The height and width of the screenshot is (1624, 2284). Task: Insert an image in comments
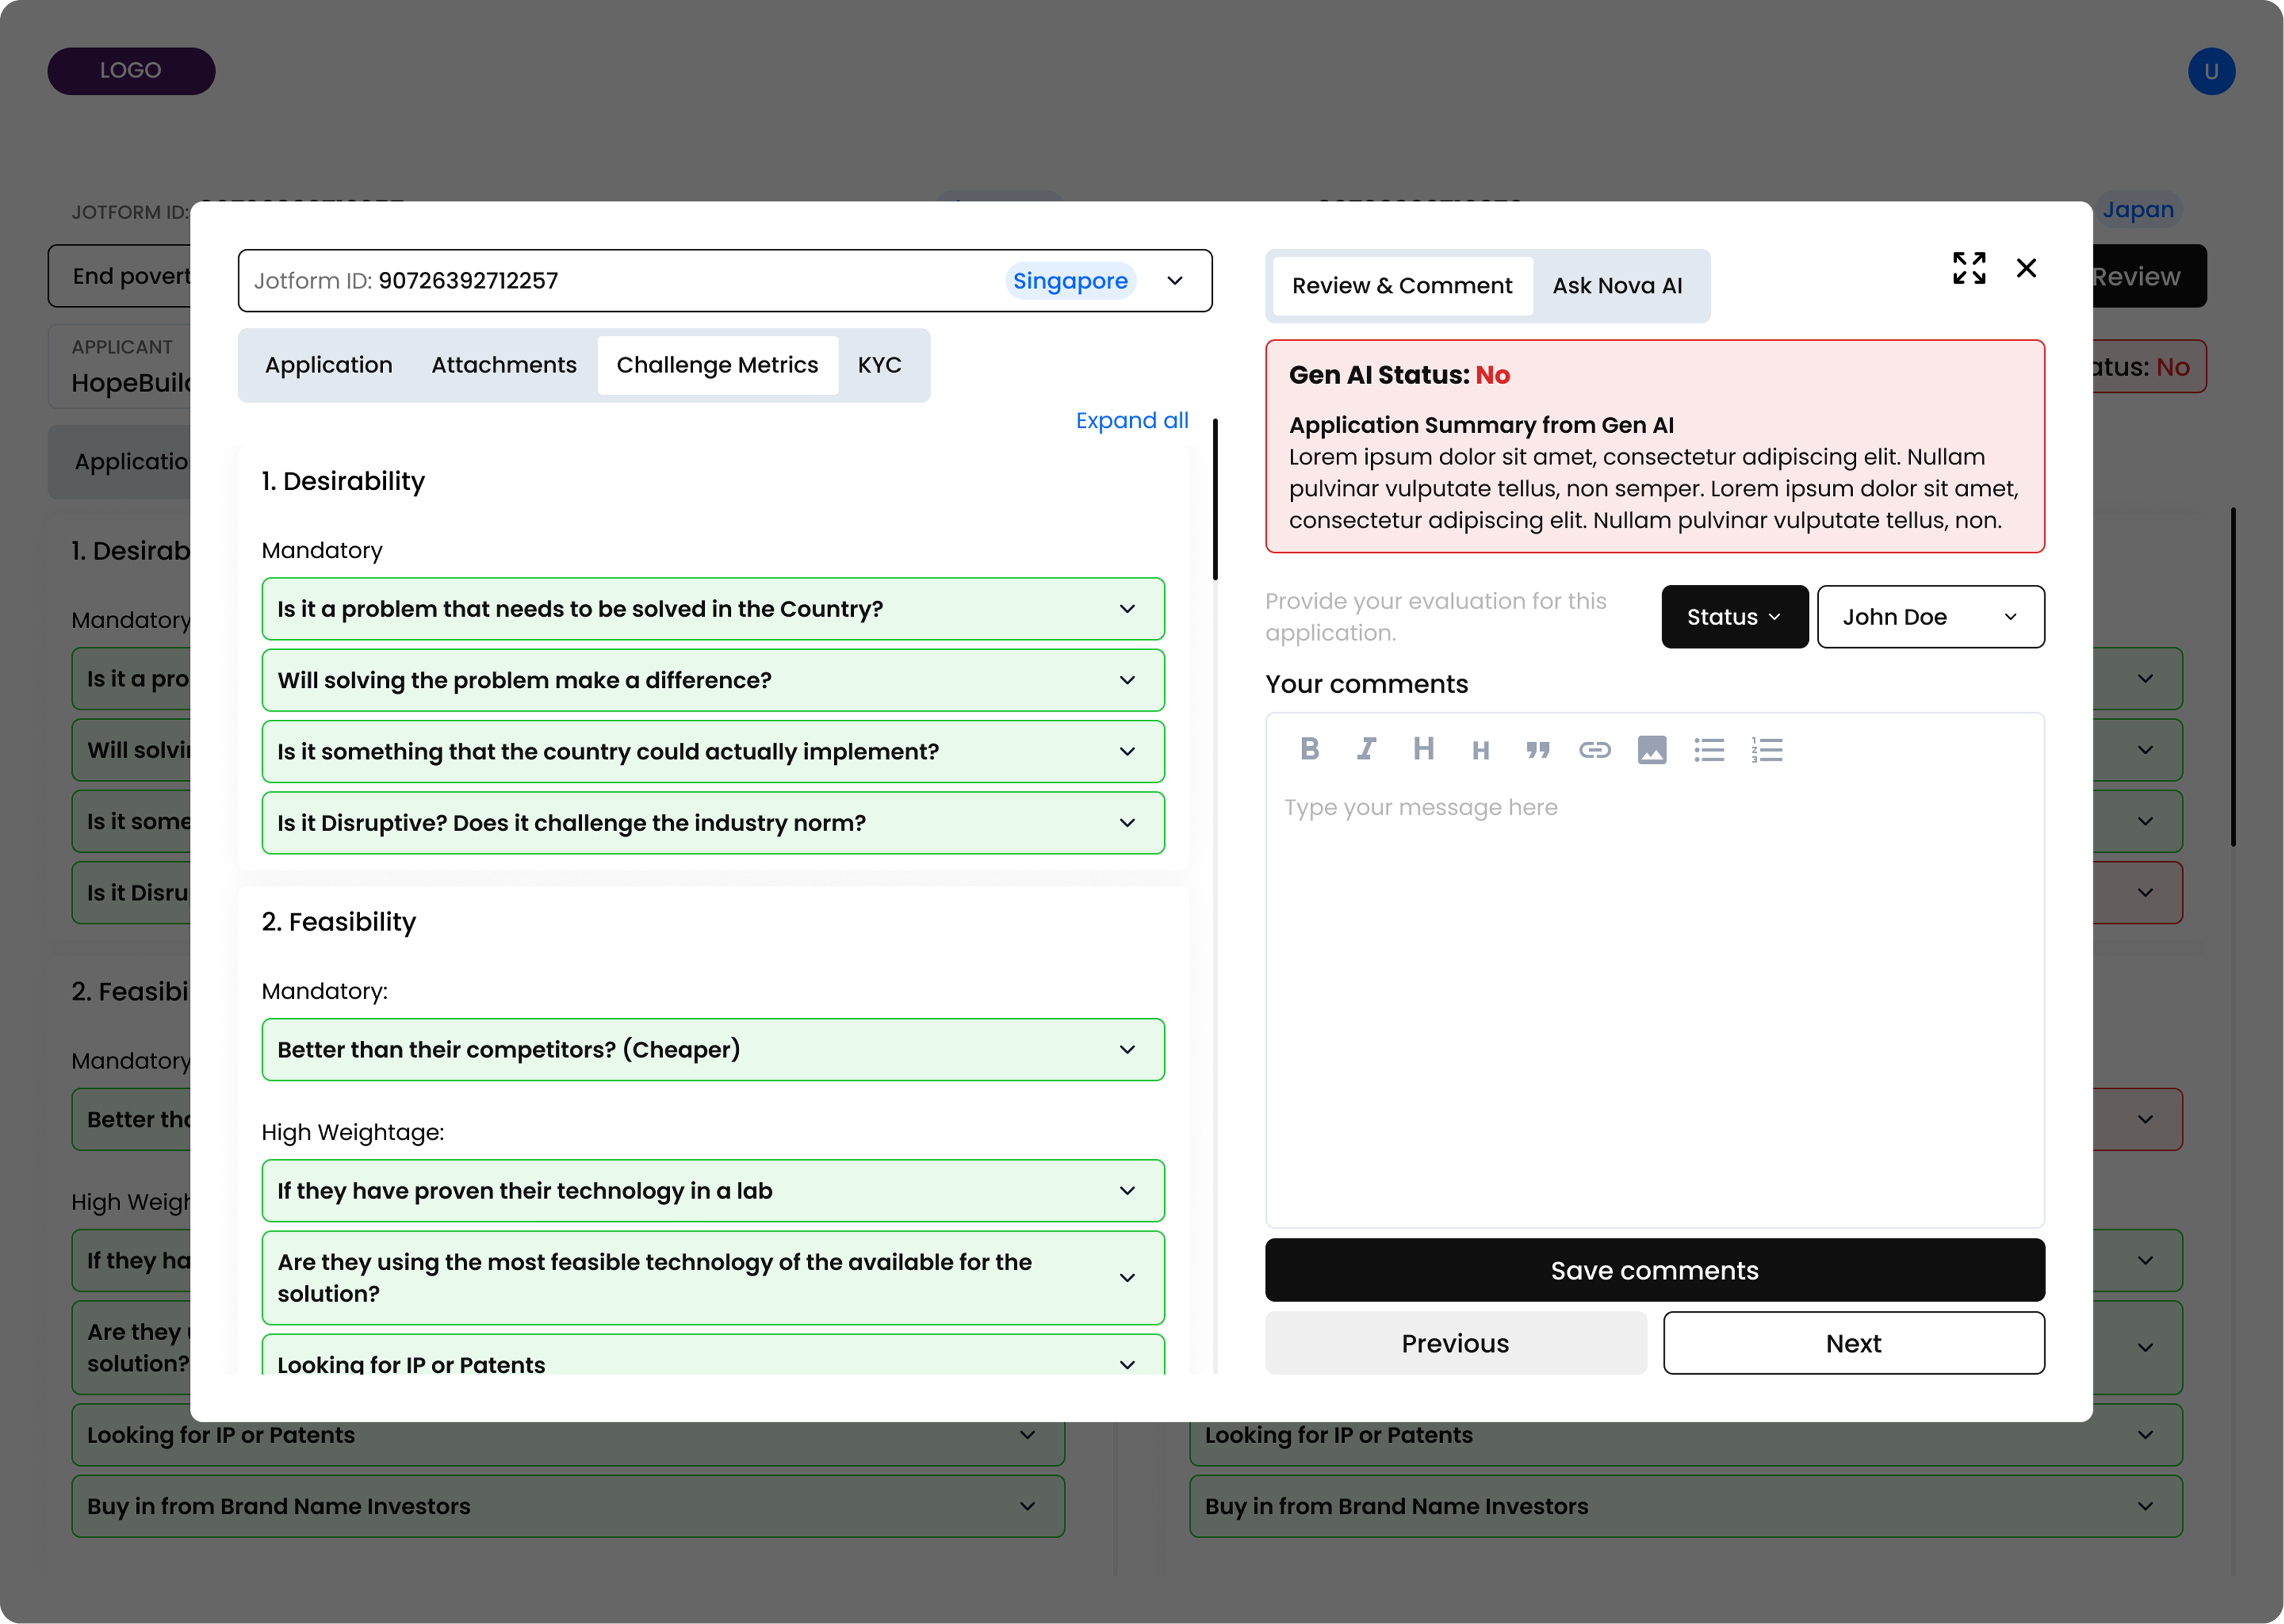coord(1652,750)
